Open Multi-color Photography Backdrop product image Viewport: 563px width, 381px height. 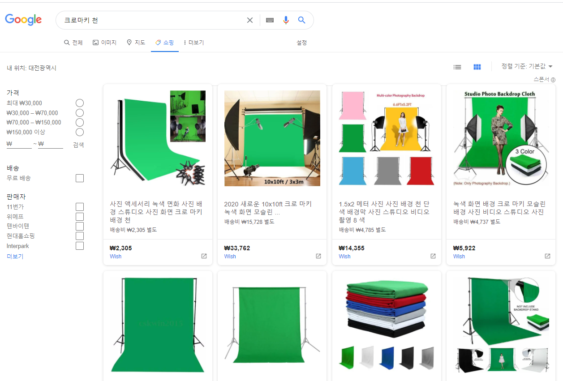(387, 138)
